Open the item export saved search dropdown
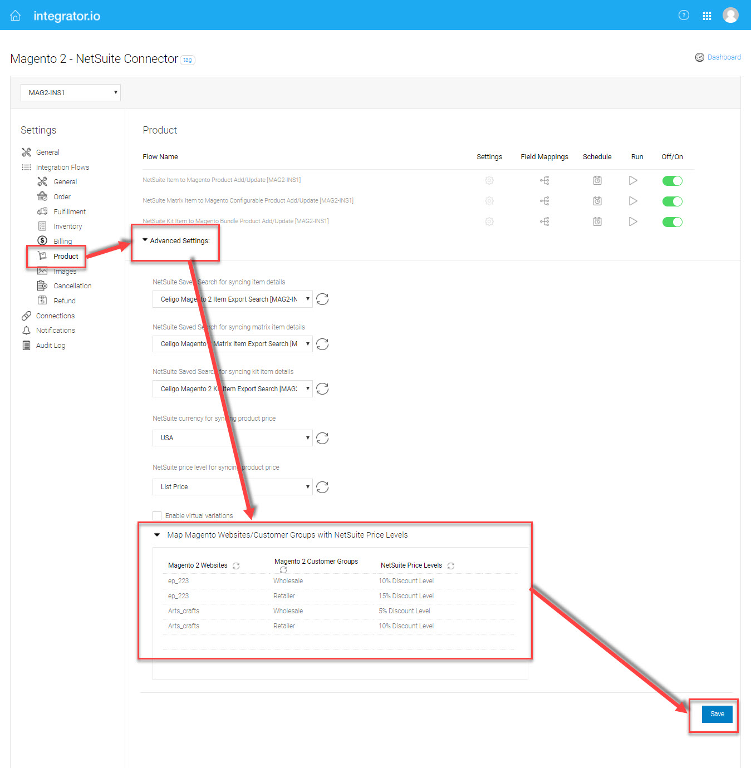 [233, 299]
